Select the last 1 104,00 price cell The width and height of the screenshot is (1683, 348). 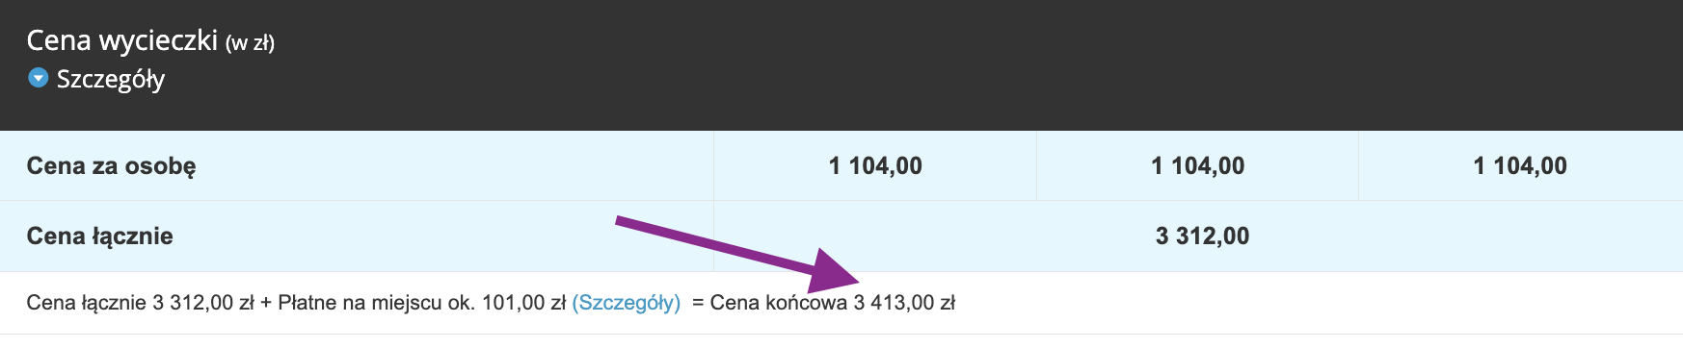click(1520, 166)
